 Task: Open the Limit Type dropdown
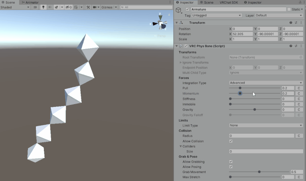pyautogui.click(x=266, y=126)
